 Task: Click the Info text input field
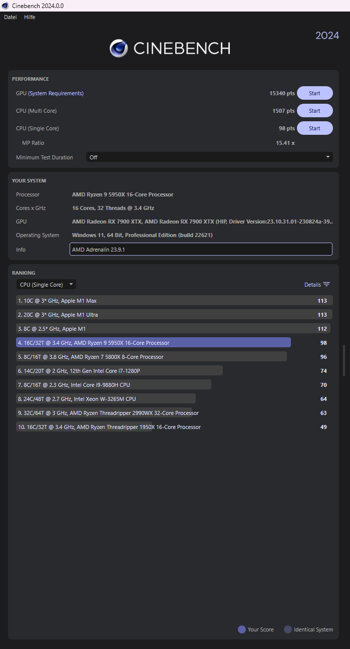coord(201,250)
